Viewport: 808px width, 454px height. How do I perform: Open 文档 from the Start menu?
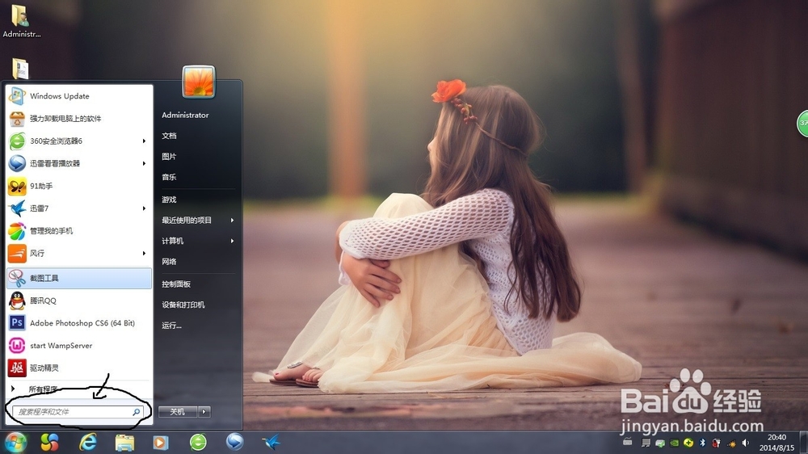tap(169, 136)
